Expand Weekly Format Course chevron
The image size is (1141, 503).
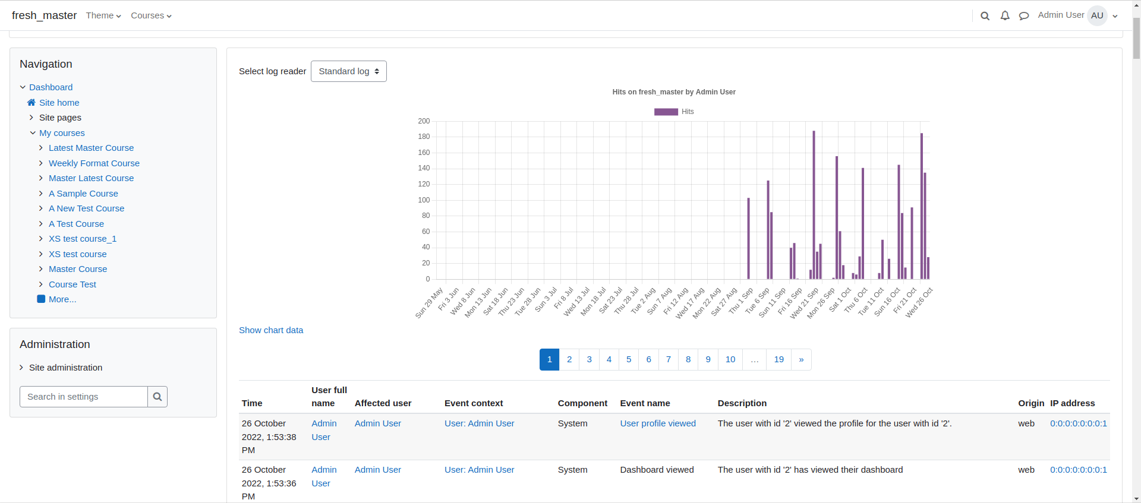(x=41, y=163)
